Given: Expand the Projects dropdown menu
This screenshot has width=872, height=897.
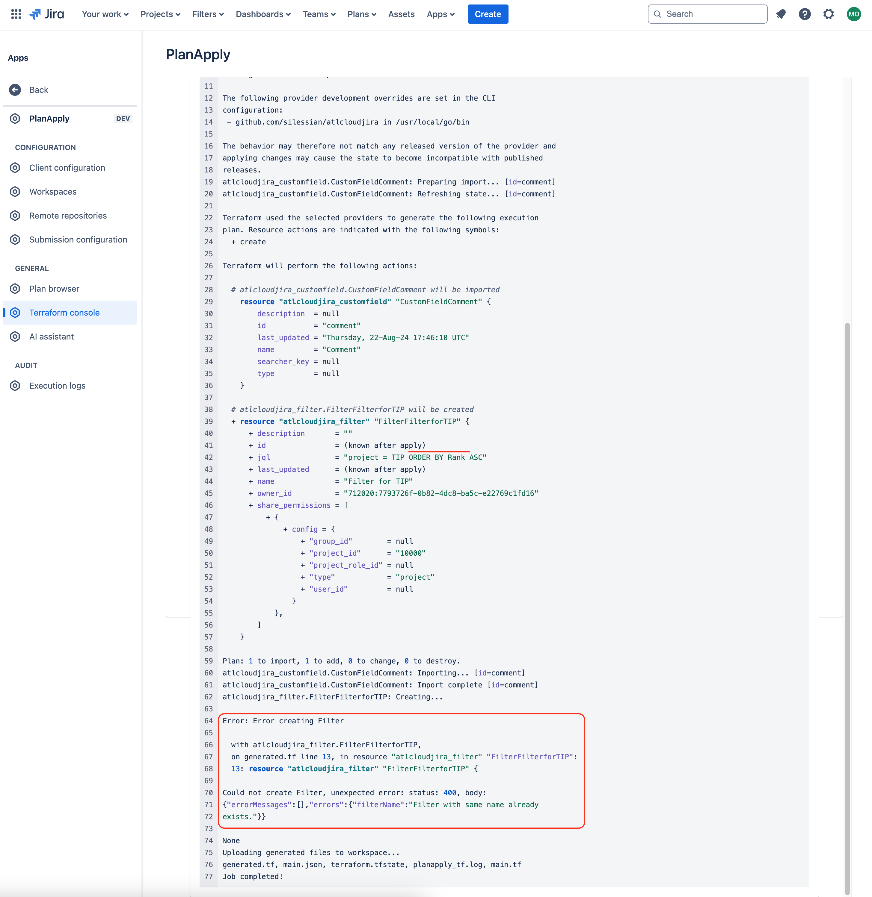Looking at the screenshot, I should 160,14.
